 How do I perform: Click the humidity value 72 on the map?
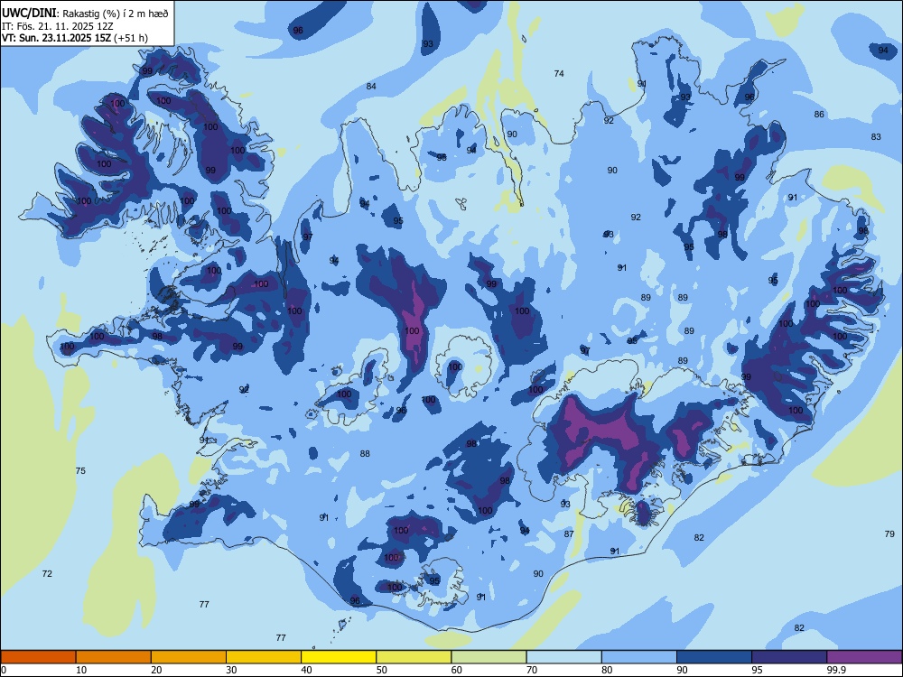47,573
